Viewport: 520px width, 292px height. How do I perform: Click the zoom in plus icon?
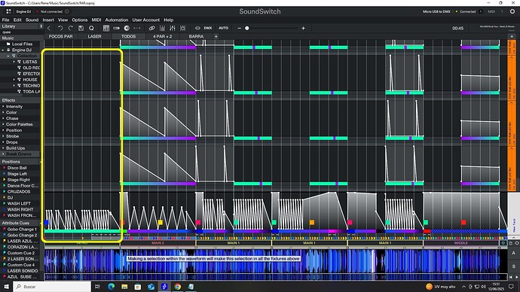(303, 28)
